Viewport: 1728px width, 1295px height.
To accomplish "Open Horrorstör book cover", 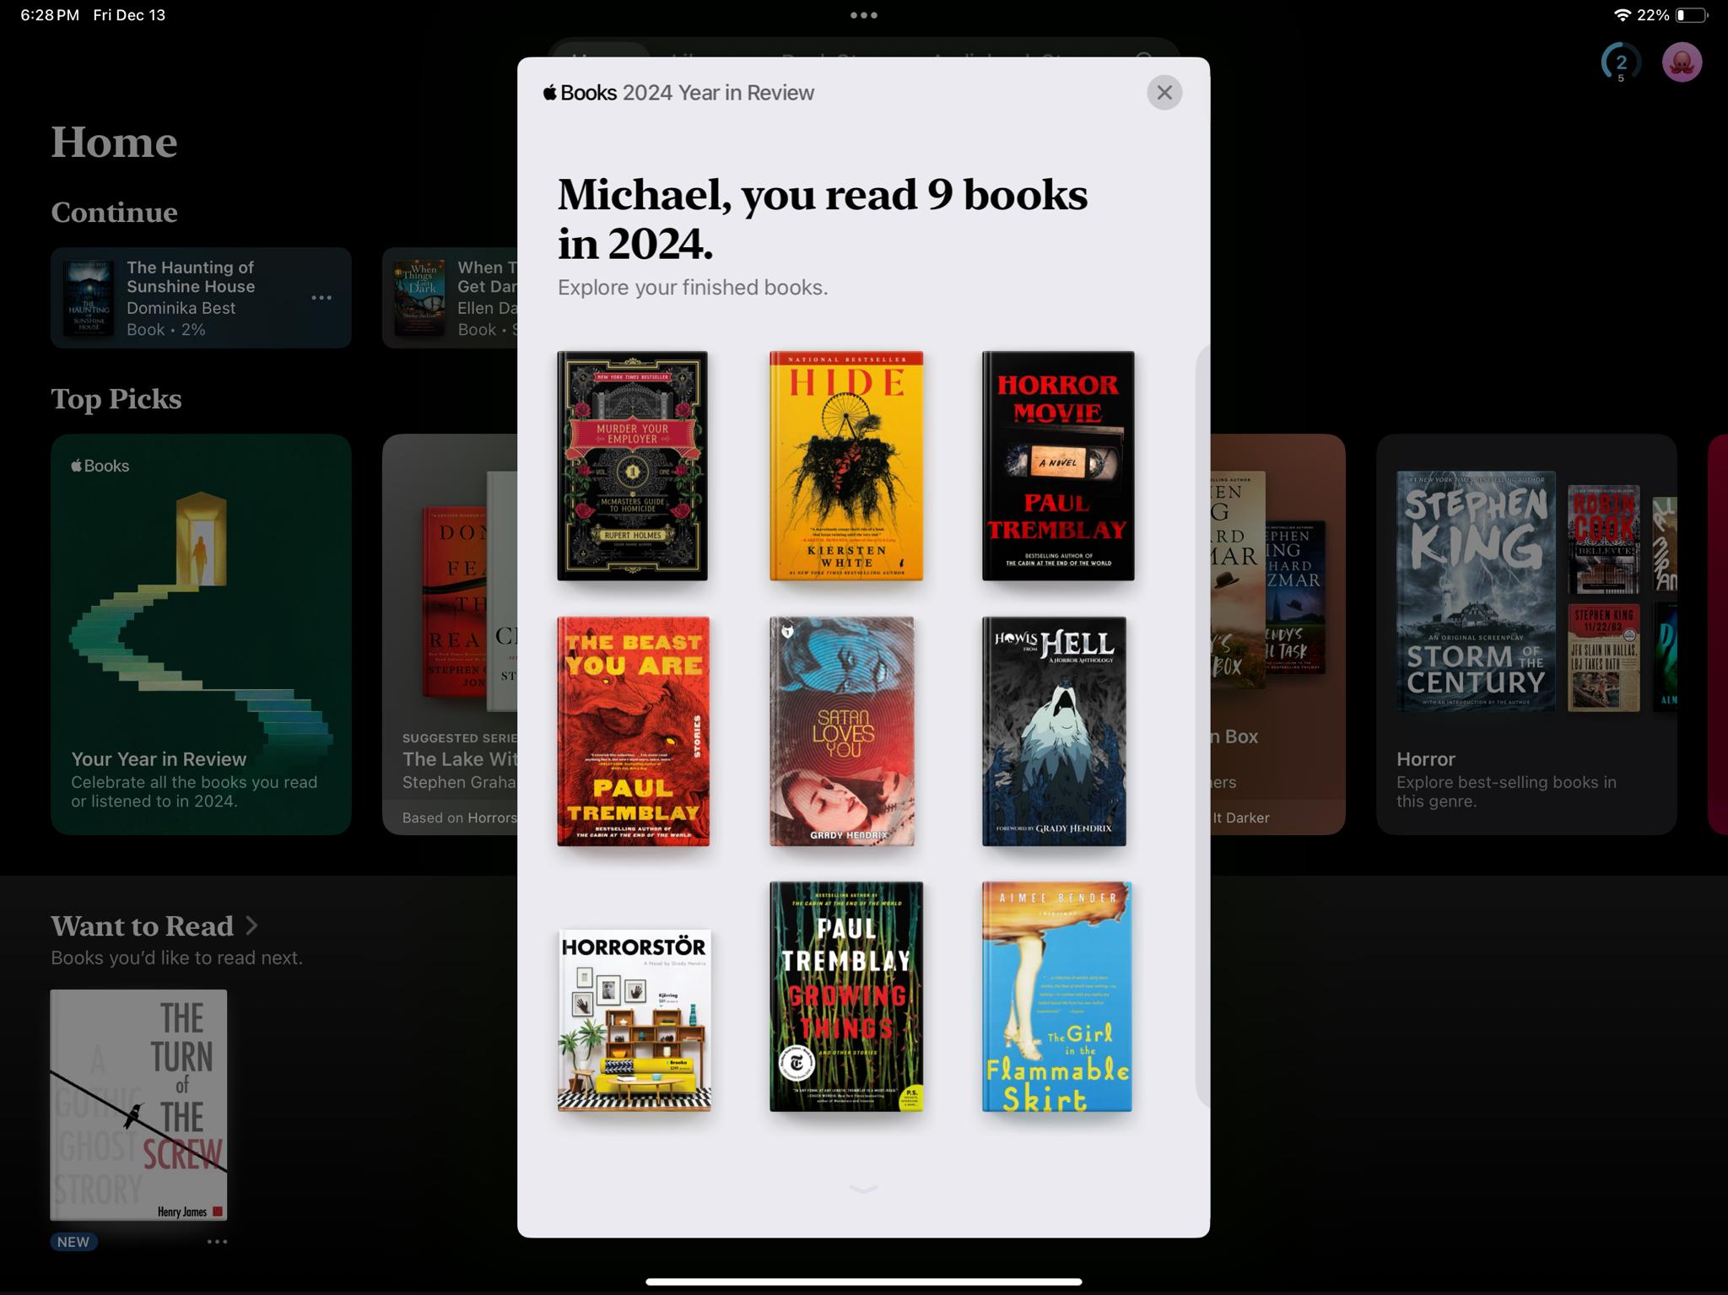I will [x=634, y=1021].
